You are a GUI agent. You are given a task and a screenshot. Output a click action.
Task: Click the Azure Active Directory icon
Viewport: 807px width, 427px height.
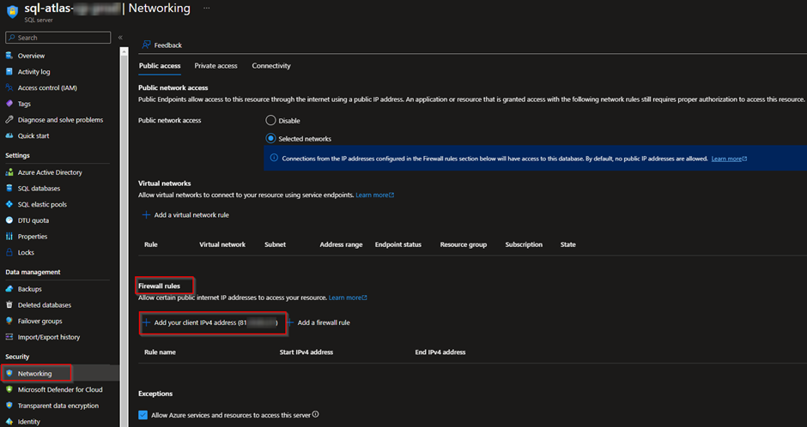pos(9,172)
